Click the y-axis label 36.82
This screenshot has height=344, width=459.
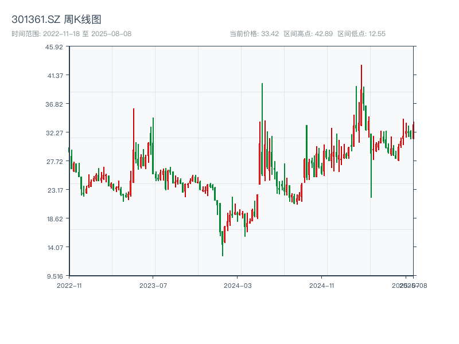tap(54, 104)
